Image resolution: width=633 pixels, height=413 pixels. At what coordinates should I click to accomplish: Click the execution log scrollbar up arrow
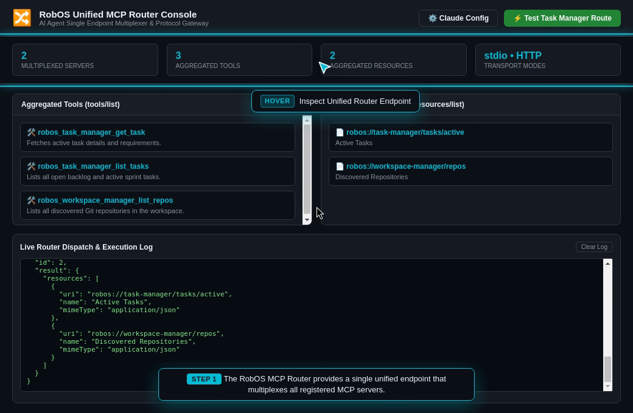607,264
